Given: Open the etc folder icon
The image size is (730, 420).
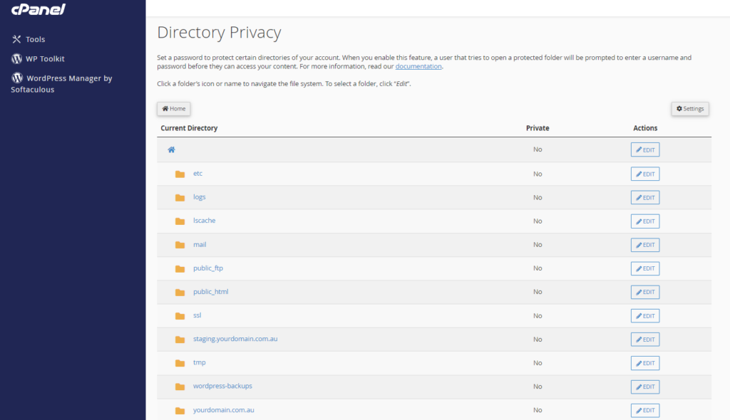Looking at the screenshot, I should coord(180,174).
